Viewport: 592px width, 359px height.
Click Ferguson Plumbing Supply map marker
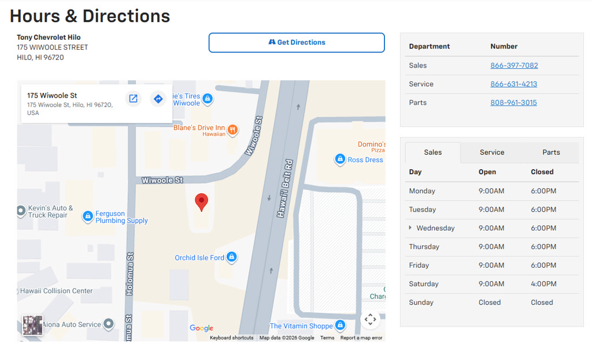[88, 216]
